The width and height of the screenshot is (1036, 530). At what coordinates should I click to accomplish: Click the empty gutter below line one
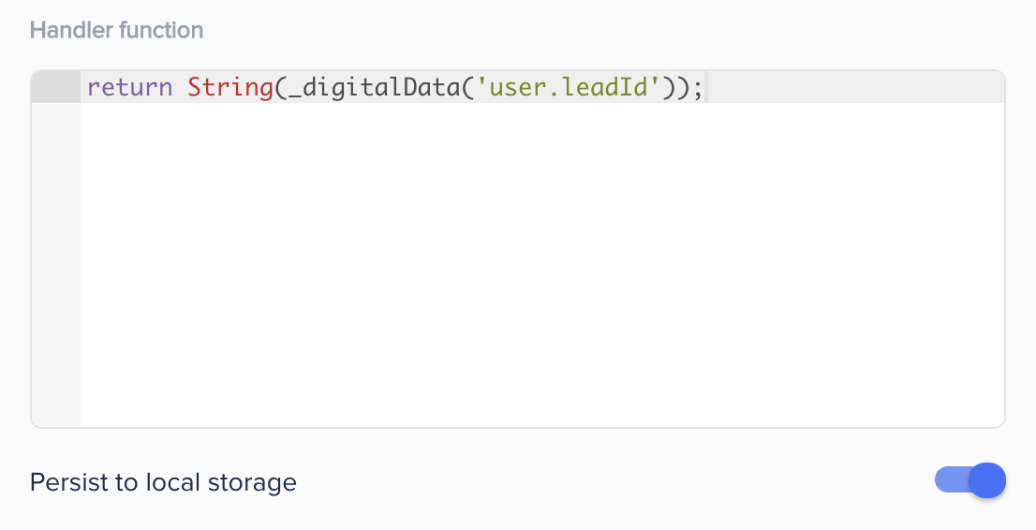(55, 264)
